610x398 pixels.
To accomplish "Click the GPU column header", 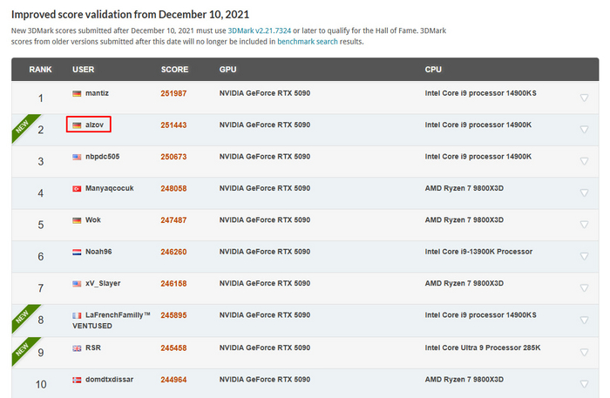I will pos(228,69).
